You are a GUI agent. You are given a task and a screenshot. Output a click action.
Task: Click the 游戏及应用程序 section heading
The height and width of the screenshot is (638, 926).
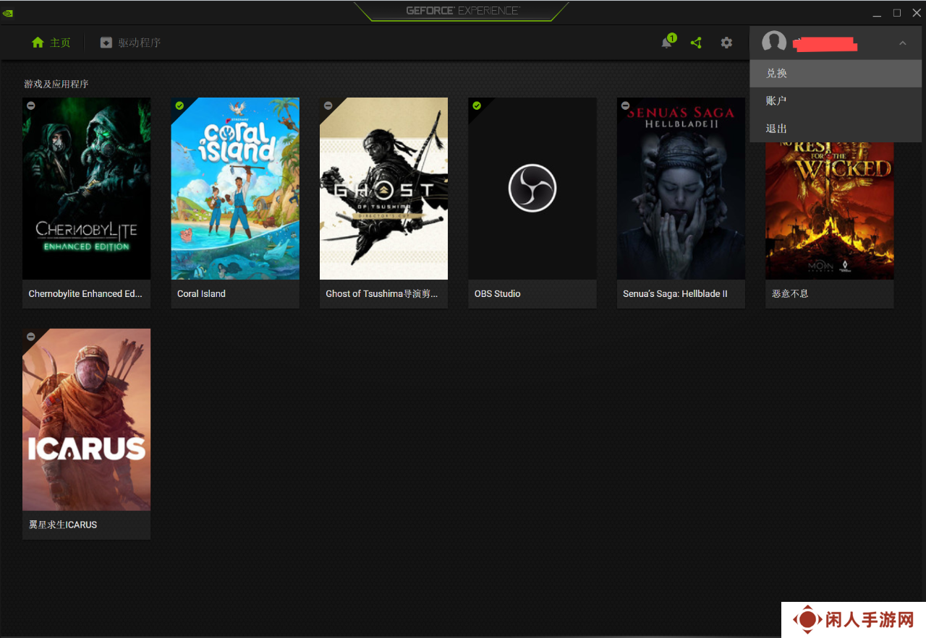click(x=56, y=84)
